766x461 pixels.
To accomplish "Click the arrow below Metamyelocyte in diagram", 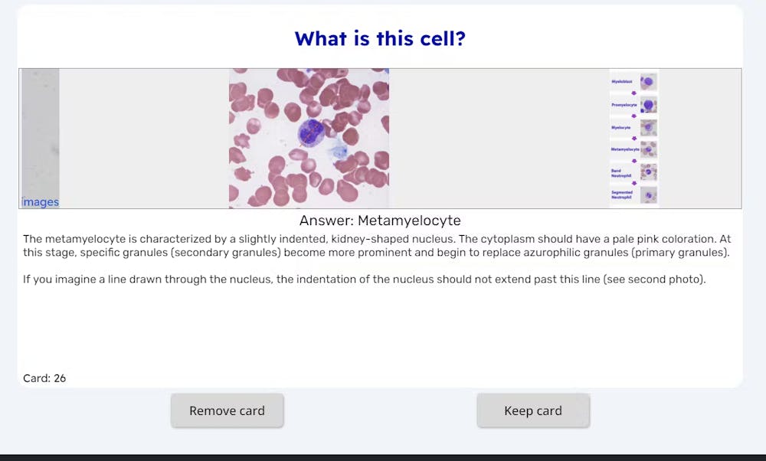I will (x=634, y=161).
